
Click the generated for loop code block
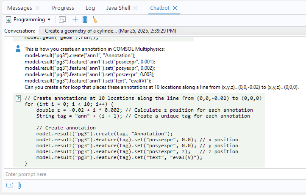[140, 130]
